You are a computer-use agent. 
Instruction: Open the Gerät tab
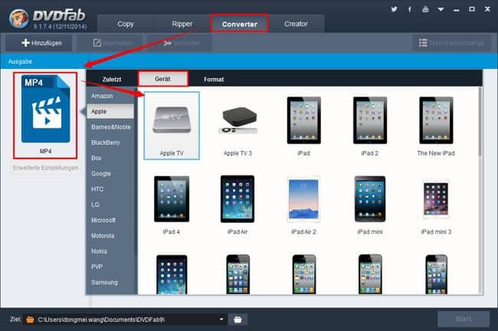[x=163, y=79]
